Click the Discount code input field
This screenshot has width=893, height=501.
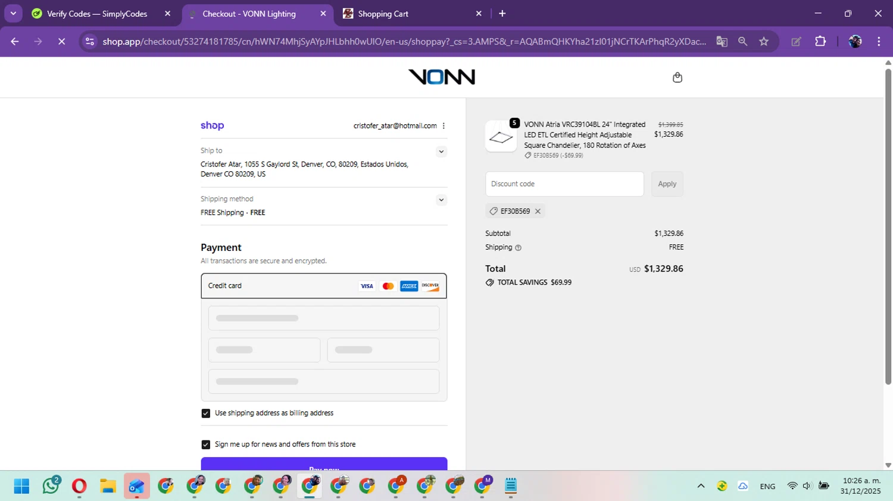pyautogui.click(x=564, y=184)
